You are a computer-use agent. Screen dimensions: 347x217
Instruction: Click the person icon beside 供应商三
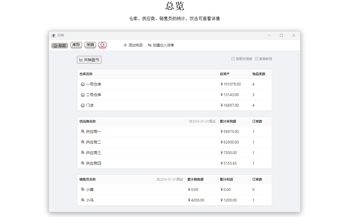point(82,153)
